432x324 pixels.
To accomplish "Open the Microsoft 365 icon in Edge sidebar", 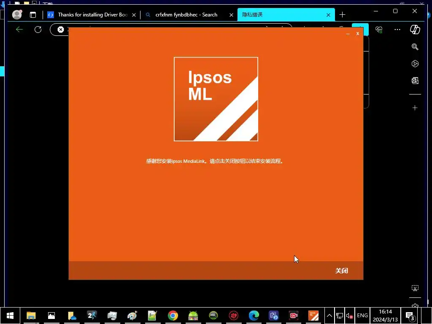I will point(415,64).
